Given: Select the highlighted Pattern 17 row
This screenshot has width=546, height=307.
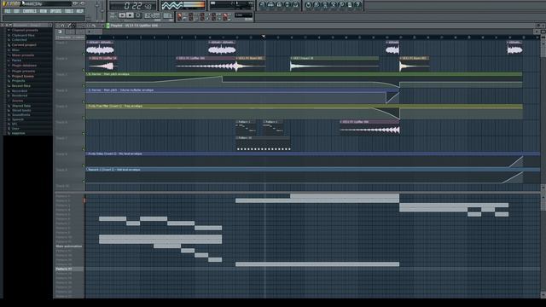Looking at the screenshot, I should 69,269.
